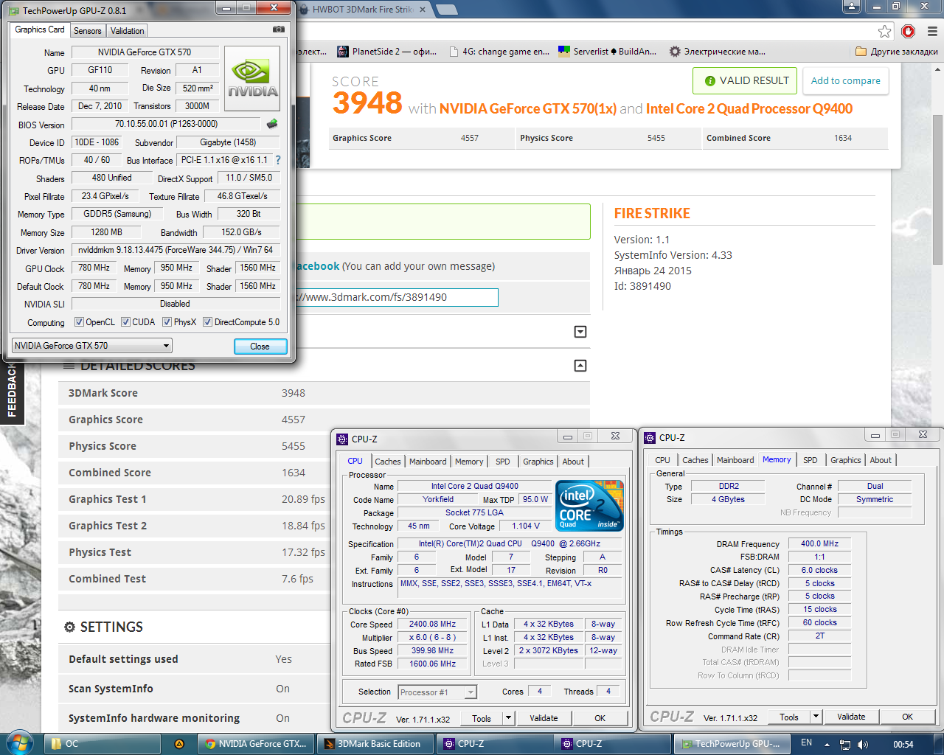Click the VALID RESULT badge
This screenshot has width=944, height=755.
coord(746,80)
